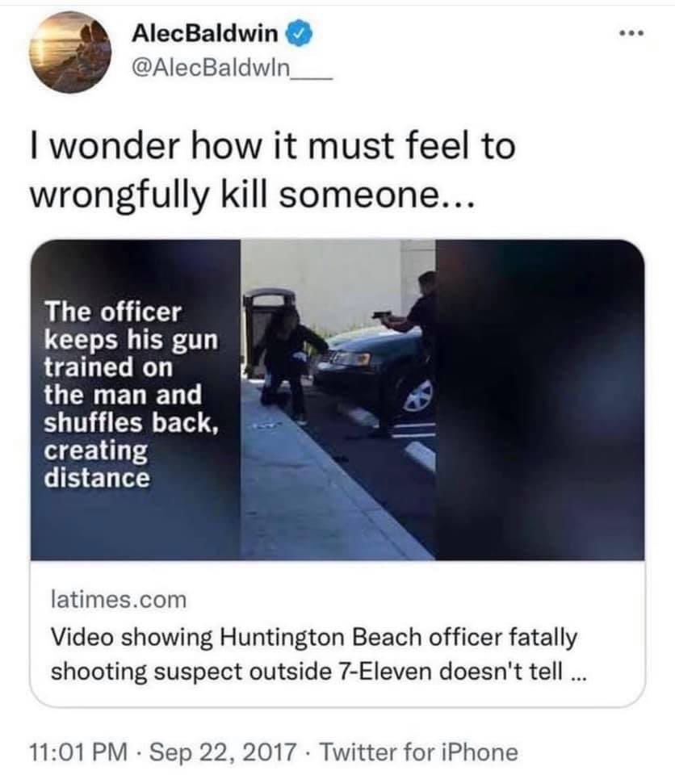This screenshot has height=775, width=675.
Task: Open the 11:01 PM timestamp
Action: (79, 752)
